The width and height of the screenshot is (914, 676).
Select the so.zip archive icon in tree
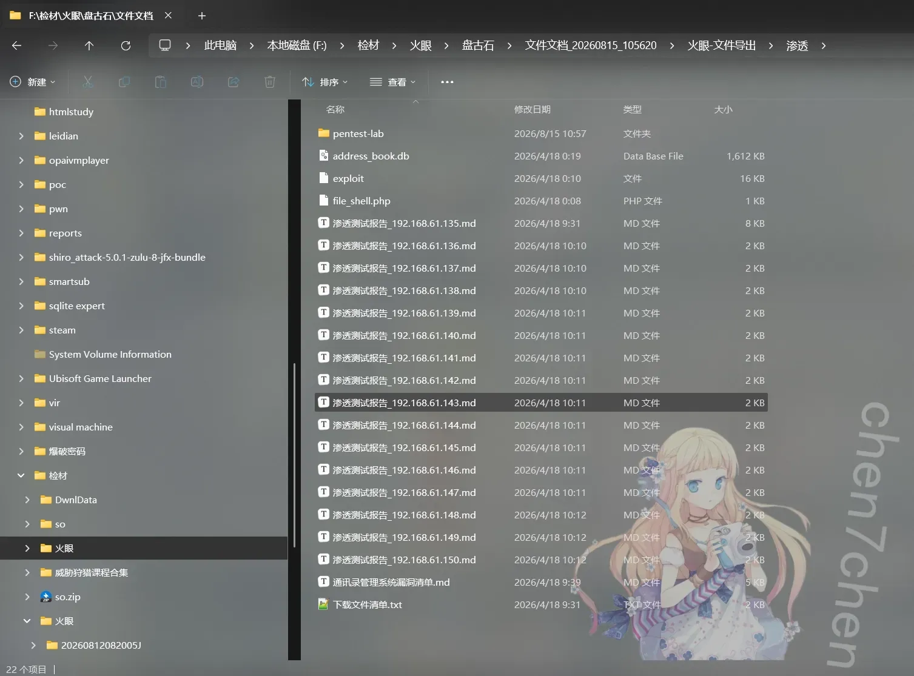pyautogui.click(x=45, y=597)
